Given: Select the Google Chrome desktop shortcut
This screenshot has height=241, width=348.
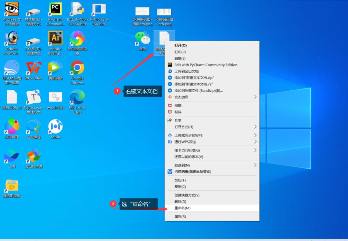Looking at the screenshot, I should [x=77, y=68].
